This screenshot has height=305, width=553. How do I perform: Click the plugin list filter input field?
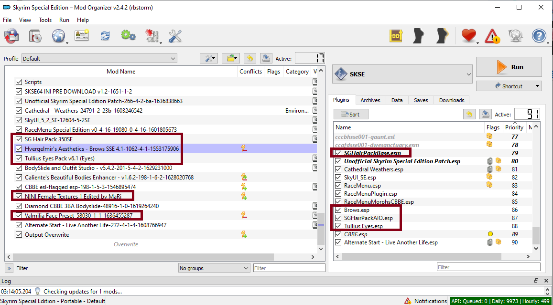488,267
